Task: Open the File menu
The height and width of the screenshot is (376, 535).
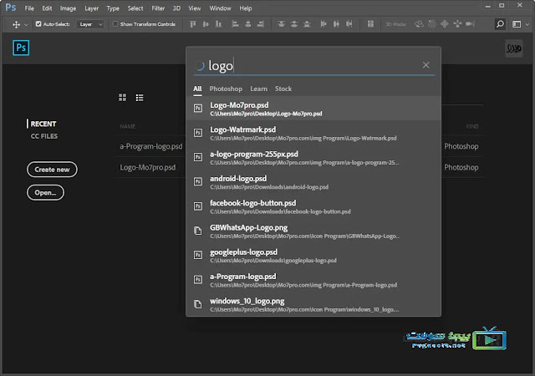Action: point(29,8)
